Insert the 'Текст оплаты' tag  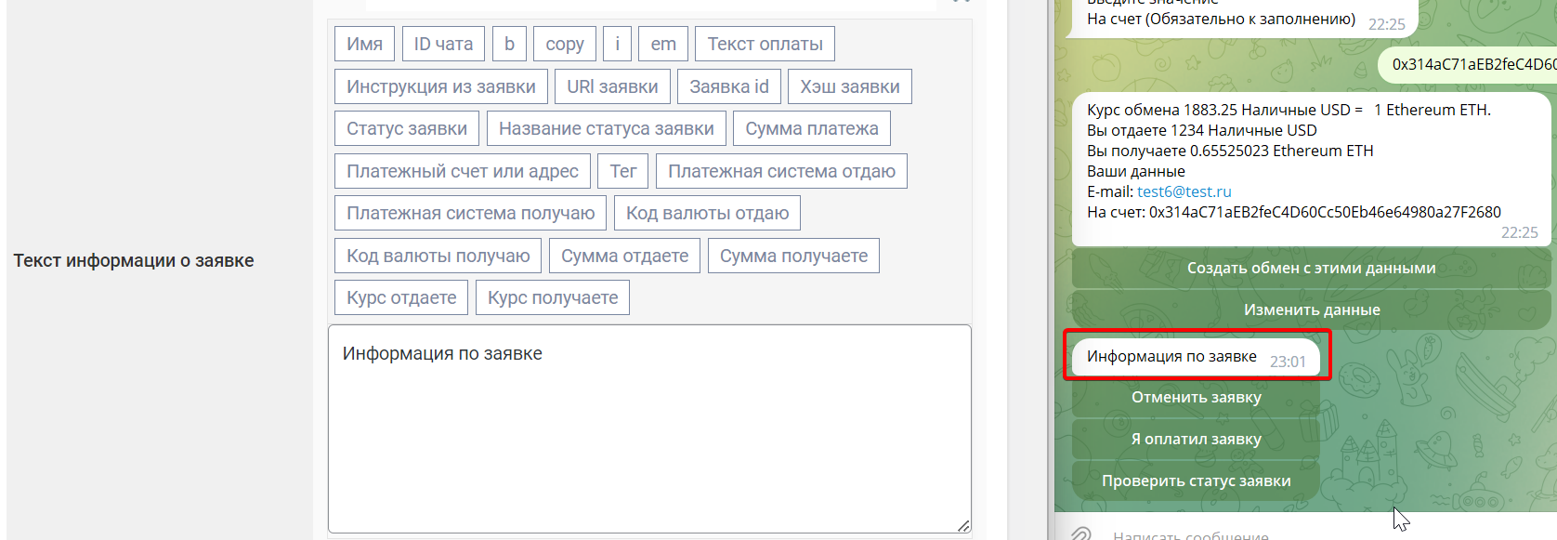pyautogui.click(x=765, y=44)
